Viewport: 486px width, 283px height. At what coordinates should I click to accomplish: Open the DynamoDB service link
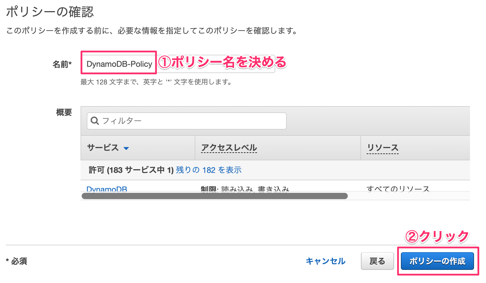(107, 189)
